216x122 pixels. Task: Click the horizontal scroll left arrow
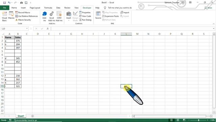(133, 116)
